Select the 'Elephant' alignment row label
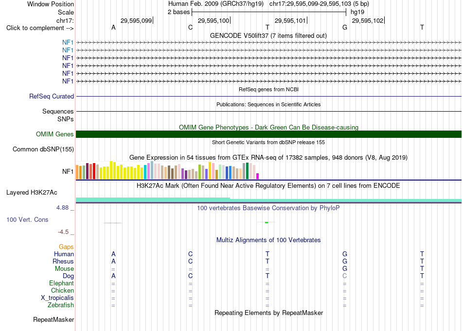The width and height of the screenshot is (462, 331). [61, 283]
